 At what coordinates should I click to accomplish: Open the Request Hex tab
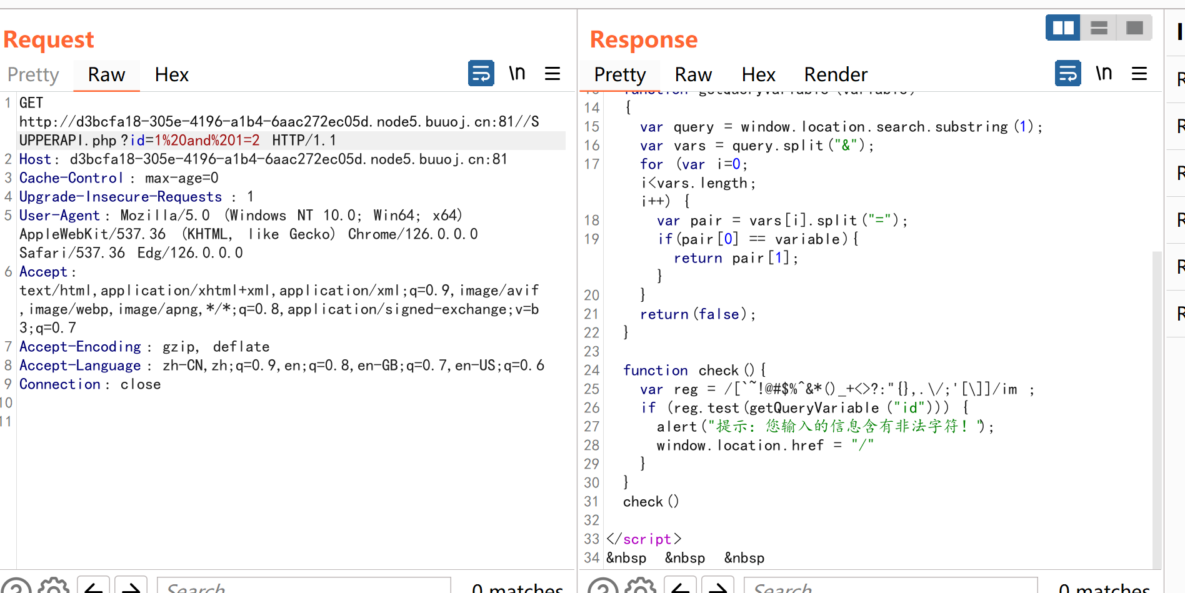pyautogui.click(x=171, y=75)
